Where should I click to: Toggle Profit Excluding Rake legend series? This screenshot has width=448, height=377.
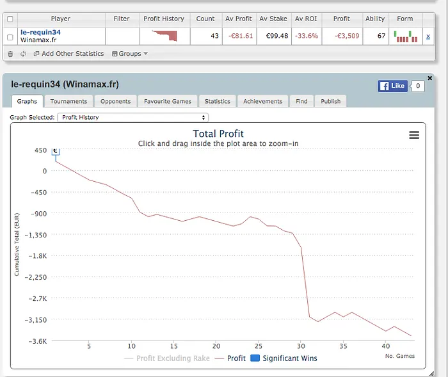tap(167, 358)
